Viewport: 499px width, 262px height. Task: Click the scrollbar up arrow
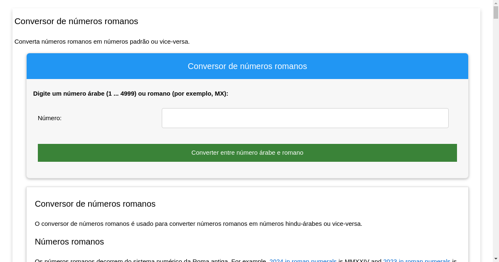tap(496, 3)
